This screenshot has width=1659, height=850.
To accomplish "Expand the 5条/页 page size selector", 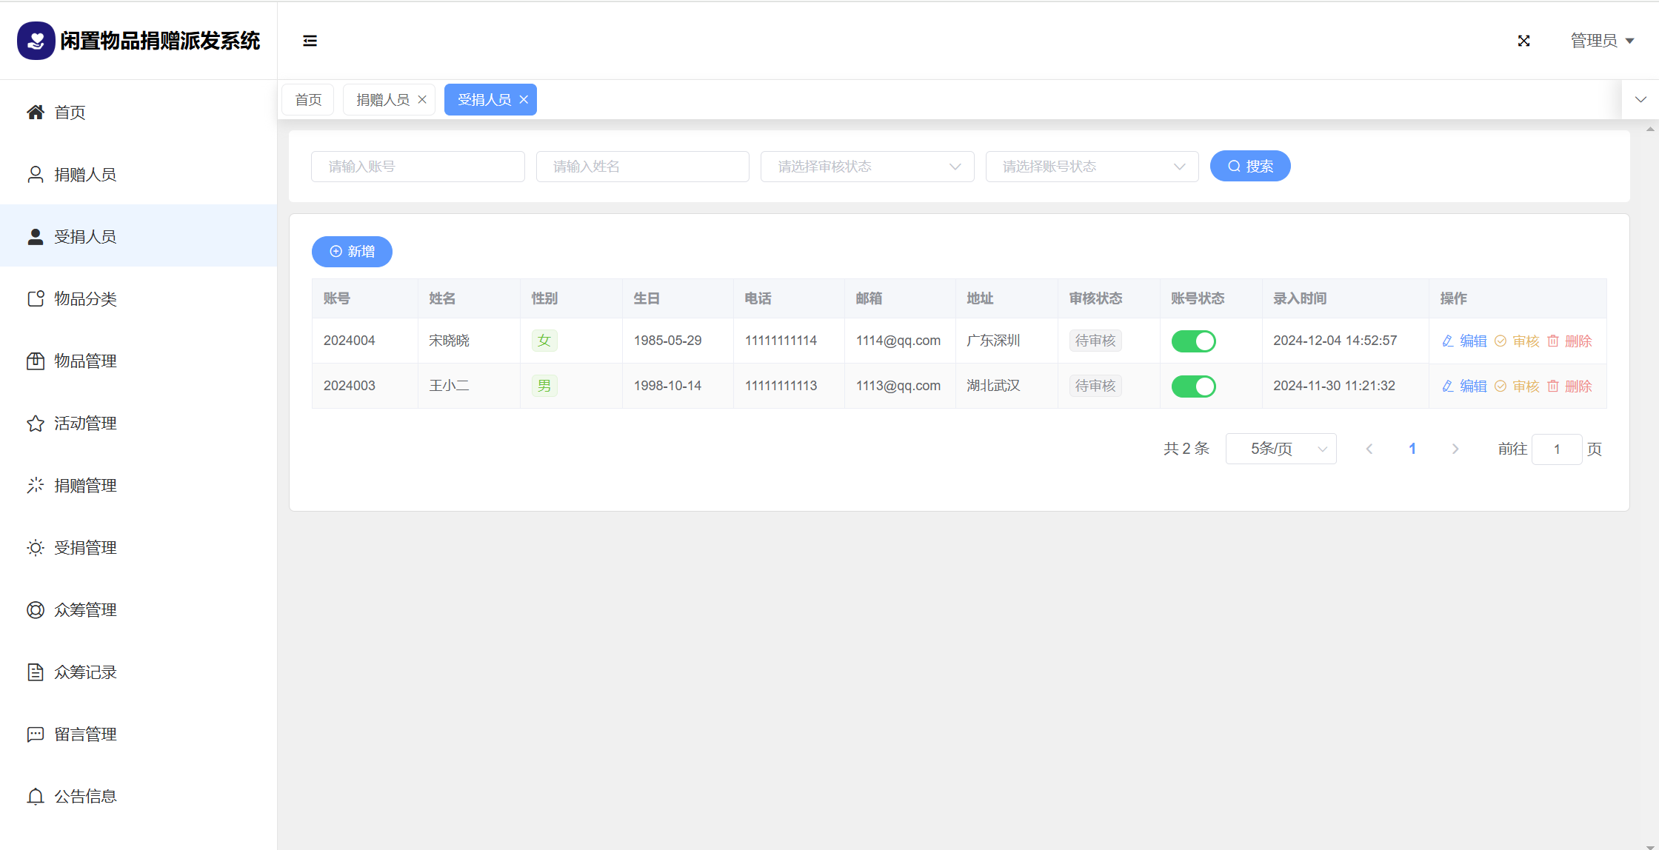I will (1281, 449).
